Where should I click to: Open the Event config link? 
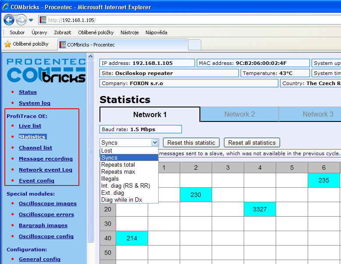[x=36, y=181]
